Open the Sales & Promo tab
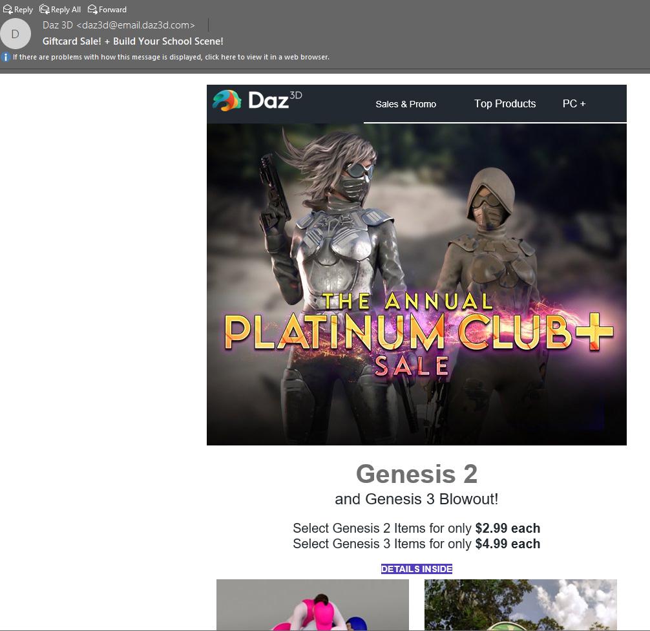The height and width of the screenshot is (631, 650). click(x=406, y=103)
